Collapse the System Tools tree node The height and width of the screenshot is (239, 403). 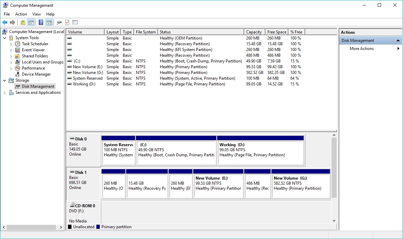[x=5, y=37]
